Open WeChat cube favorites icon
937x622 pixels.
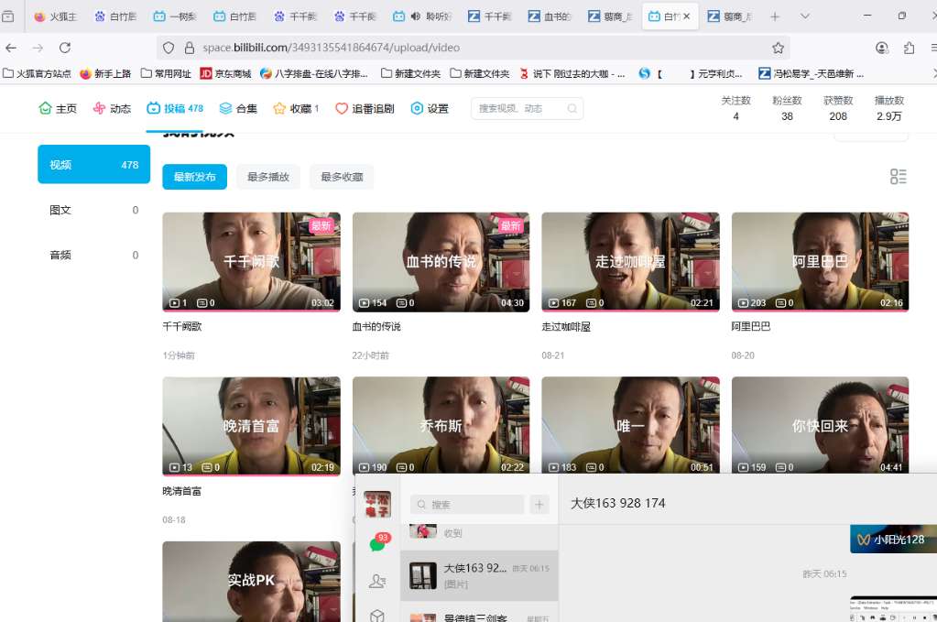377,616
